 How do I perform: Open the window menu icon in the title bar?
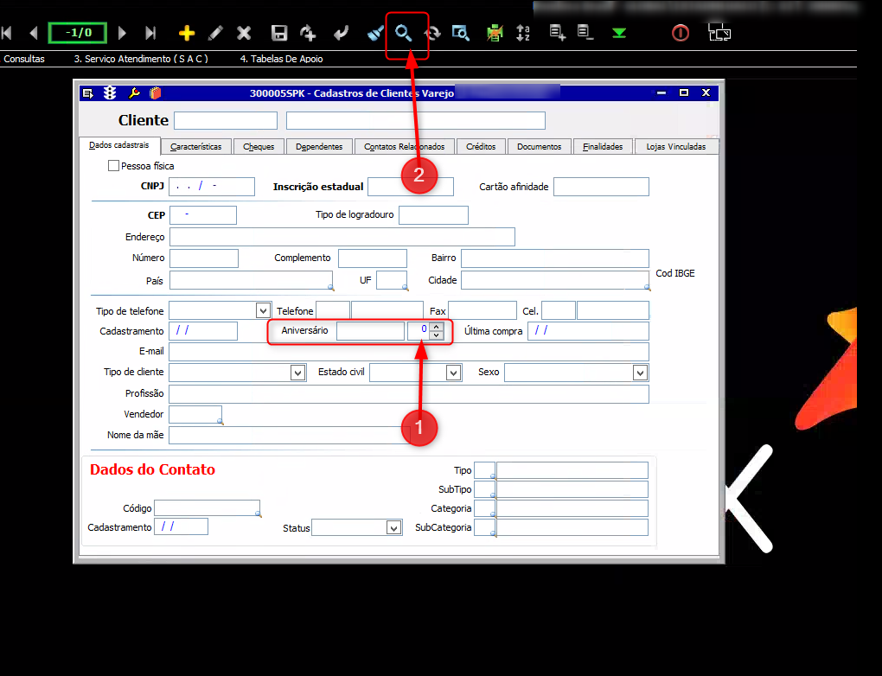point(87,92)
